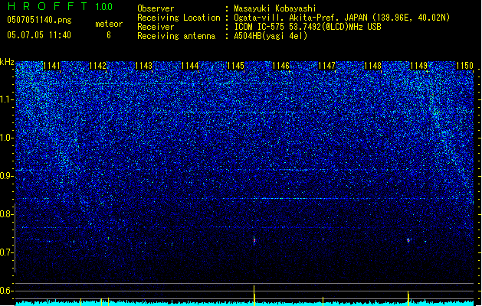The width and height of the screenshot is (482, 306).
Task: Select the 1150 time marker
Action: tap(464, 66)
